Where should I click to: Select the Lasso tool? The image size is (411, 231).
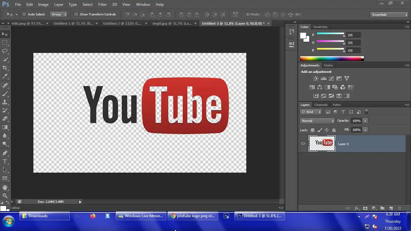click(x=5, y=51)
